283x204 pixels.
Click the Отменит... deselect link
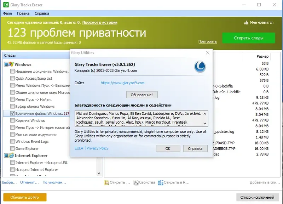click(x=29, y=182)
